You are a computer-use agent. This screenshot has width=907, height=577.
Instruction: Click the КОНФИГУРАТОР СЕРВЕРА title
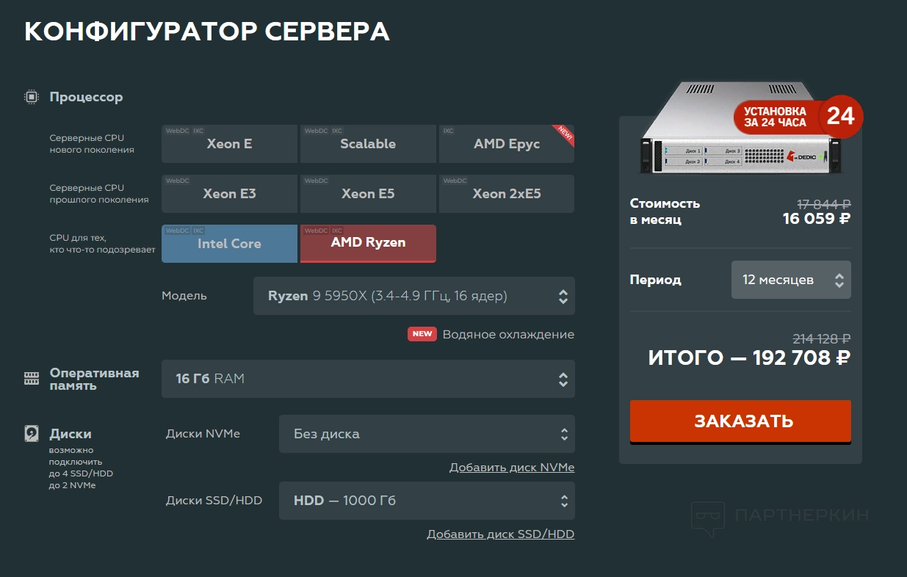pyautogui.click(x=207, y=32)
